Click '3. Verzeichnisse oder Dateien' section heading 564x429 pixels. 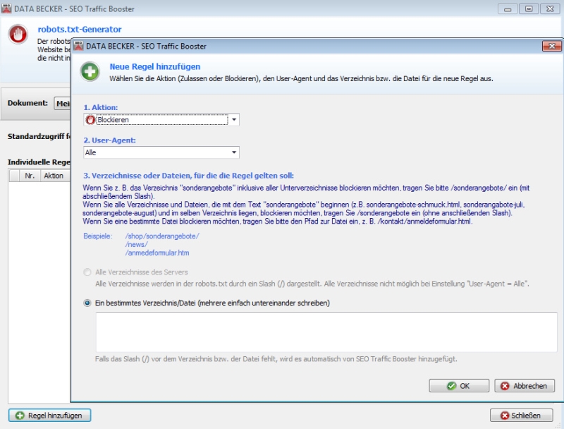[x=188, y=176]
